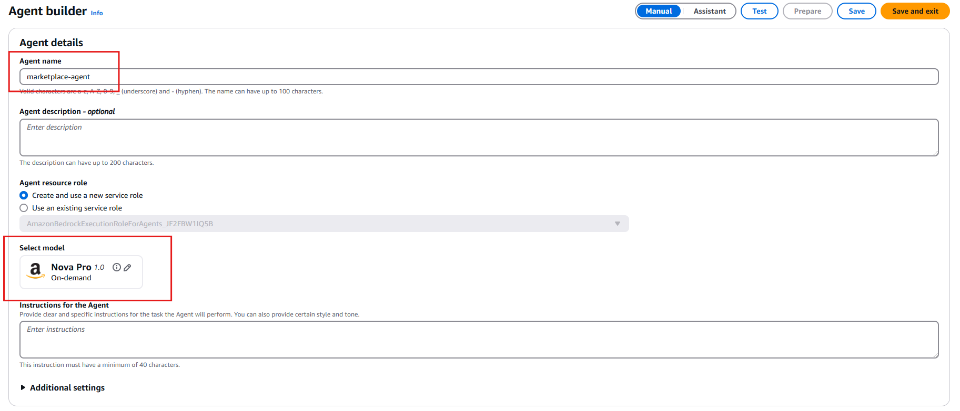Click the Amazon logo on model card
Screen dimensions: 960x411
click(35, 271)
